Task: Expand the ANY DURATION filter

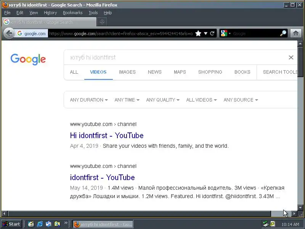Action: point(89,100)
